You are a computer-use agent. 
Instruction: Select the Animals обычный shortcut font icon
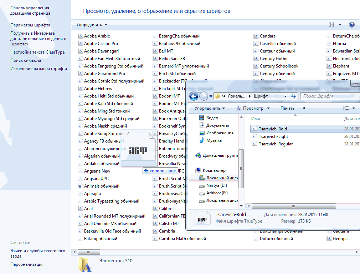pos(80,186)
